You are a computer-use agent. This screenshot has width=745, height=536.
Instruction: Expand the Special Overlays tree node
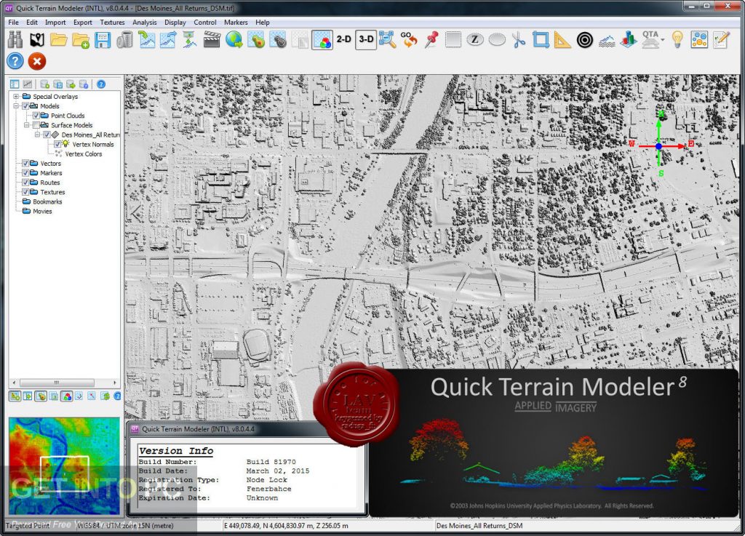pos(16,97)
